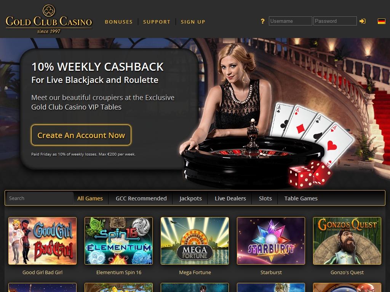Focus the Username field
Screen dimensions: 390x292
290,21
